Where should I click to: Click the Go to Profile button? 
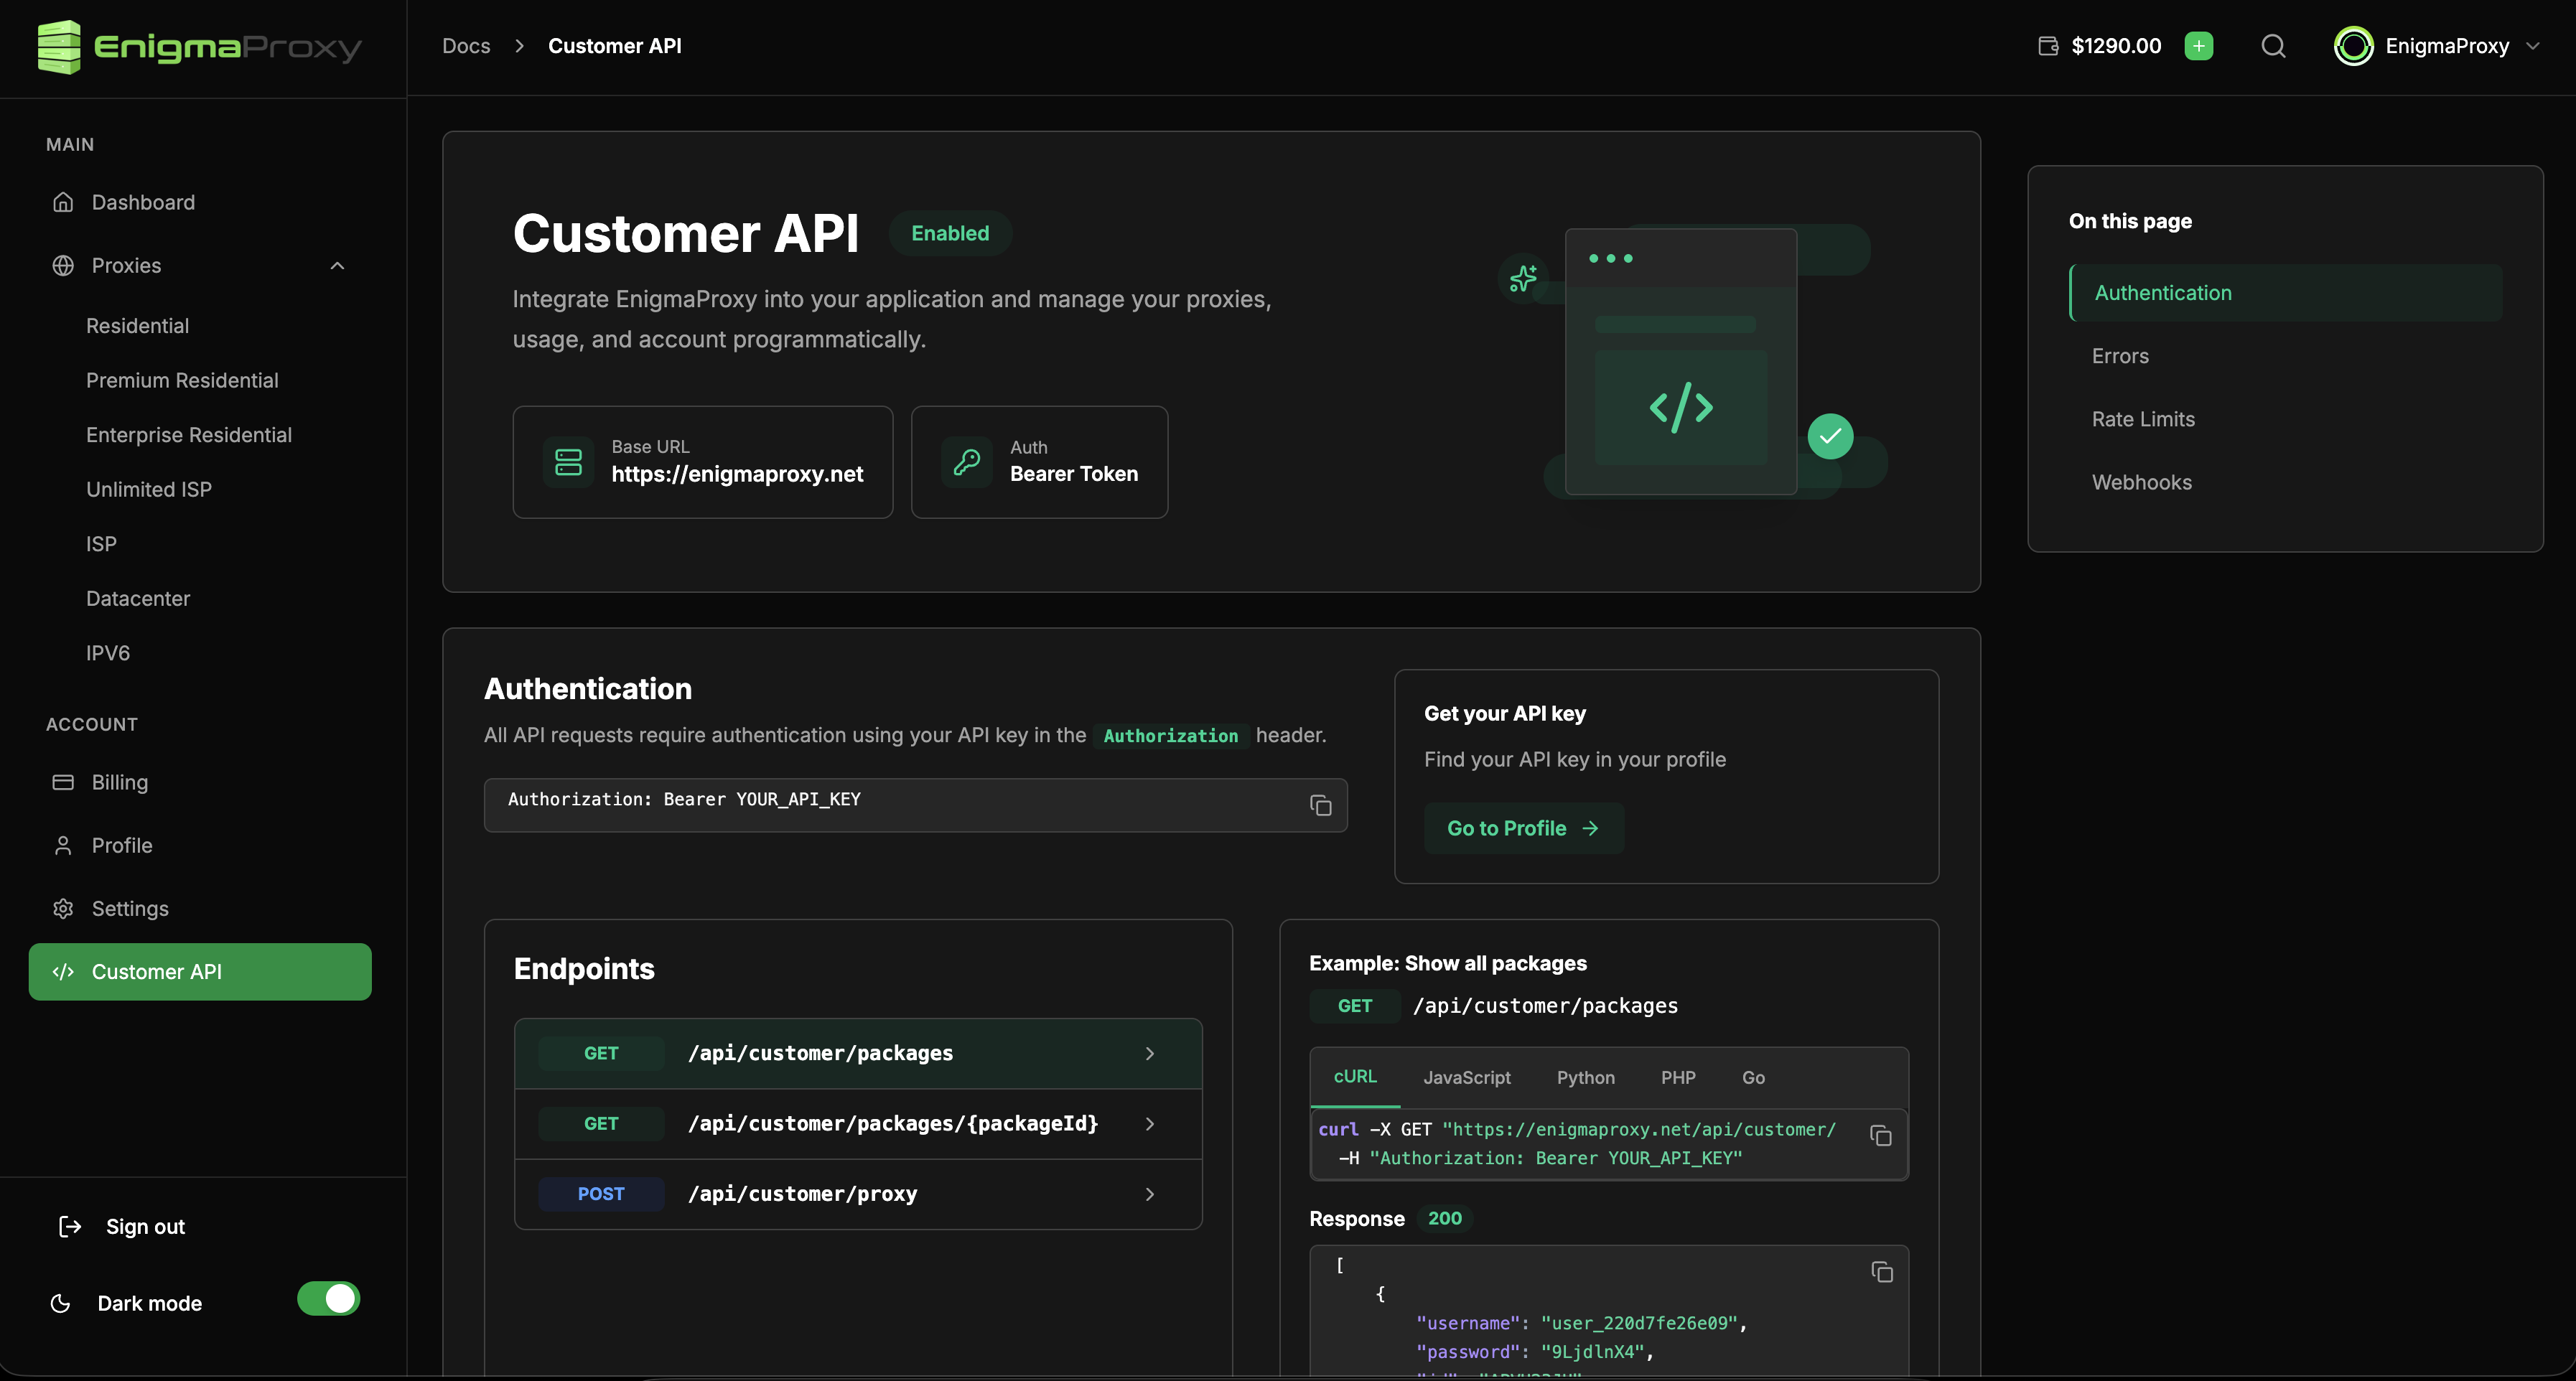[1523, 828]
